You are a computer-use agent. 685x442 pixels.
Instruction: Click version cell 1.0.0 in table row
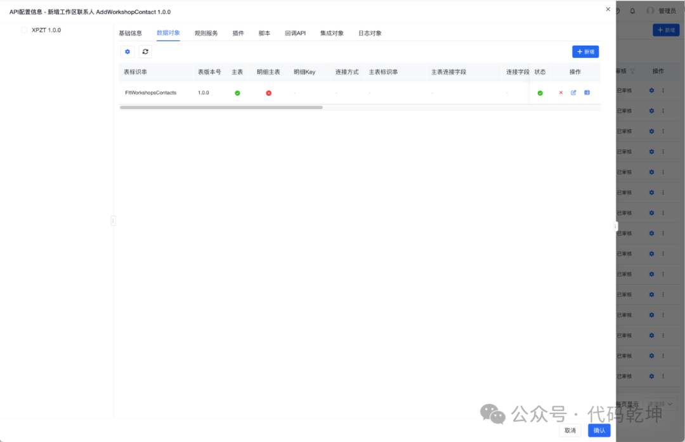204,93
